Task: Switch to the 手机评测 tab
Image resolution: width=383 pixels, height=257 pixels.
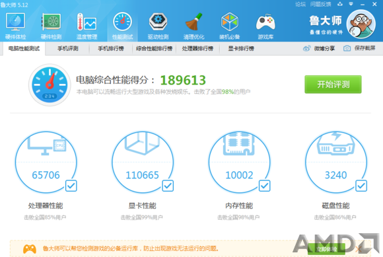Action: pos(67,49)
